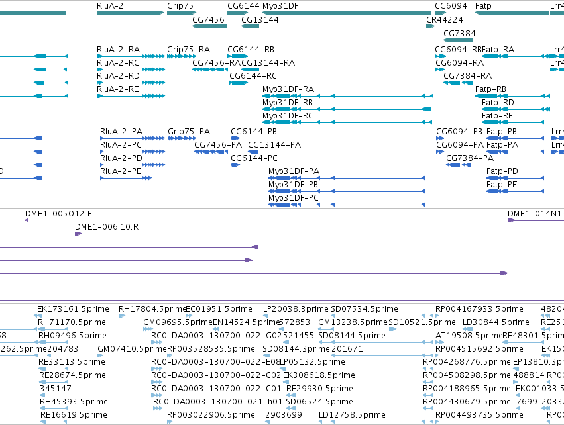This screenshot has height=425, width=564.
Task: Click EST RP004493735.5prime
Action: [437, 422]
